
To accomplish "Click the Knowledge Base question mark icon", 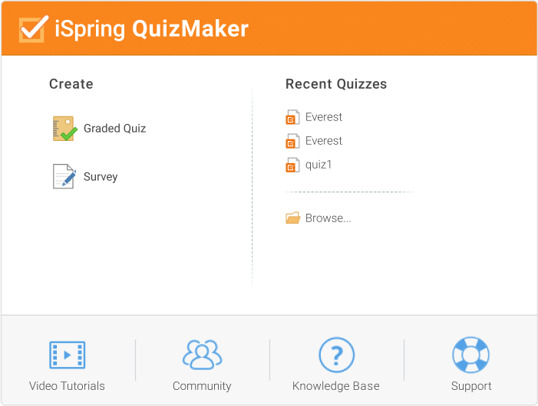I will point(336,355).
